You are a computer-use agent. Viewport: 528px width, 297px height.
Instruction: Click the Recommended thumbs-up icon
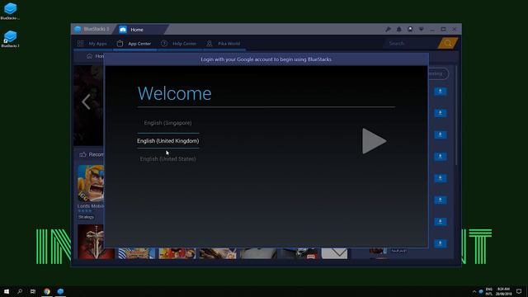(x=82, y=154)
